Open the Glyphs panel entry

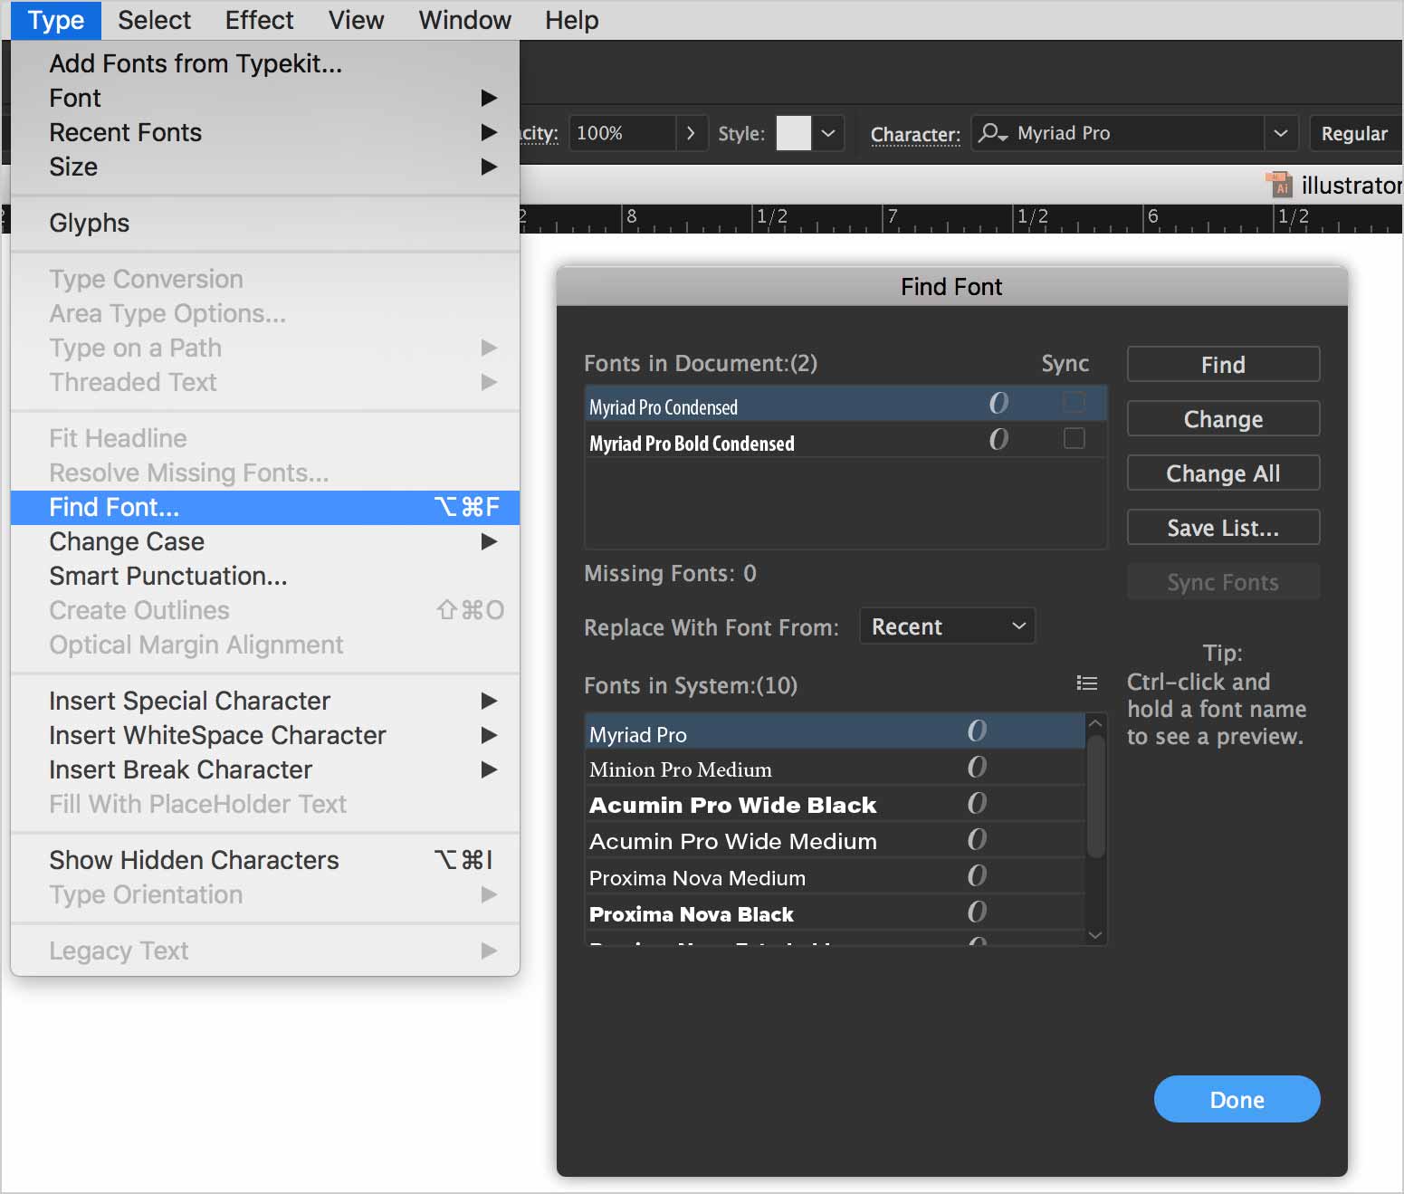(265, 223)
